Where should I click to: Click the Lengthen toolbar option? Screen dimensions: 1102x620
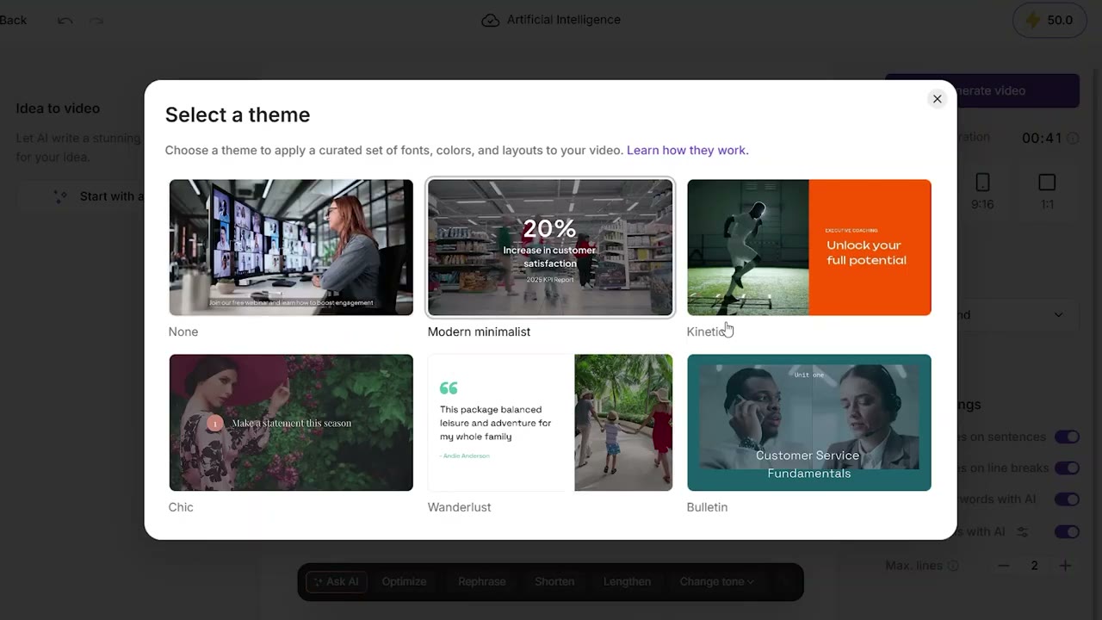pyautogui.click(x=627, y=581)
